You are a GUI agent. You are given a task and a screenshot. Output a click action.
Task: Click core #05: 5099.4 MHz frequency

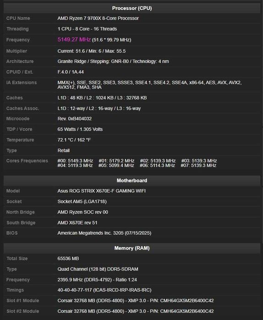tap(116, 165)
